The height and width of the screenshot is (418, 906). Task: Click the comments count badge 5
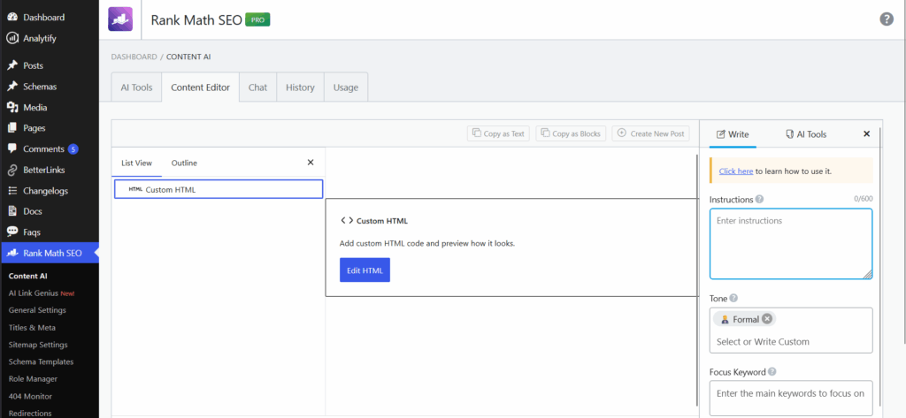point(73,149)
